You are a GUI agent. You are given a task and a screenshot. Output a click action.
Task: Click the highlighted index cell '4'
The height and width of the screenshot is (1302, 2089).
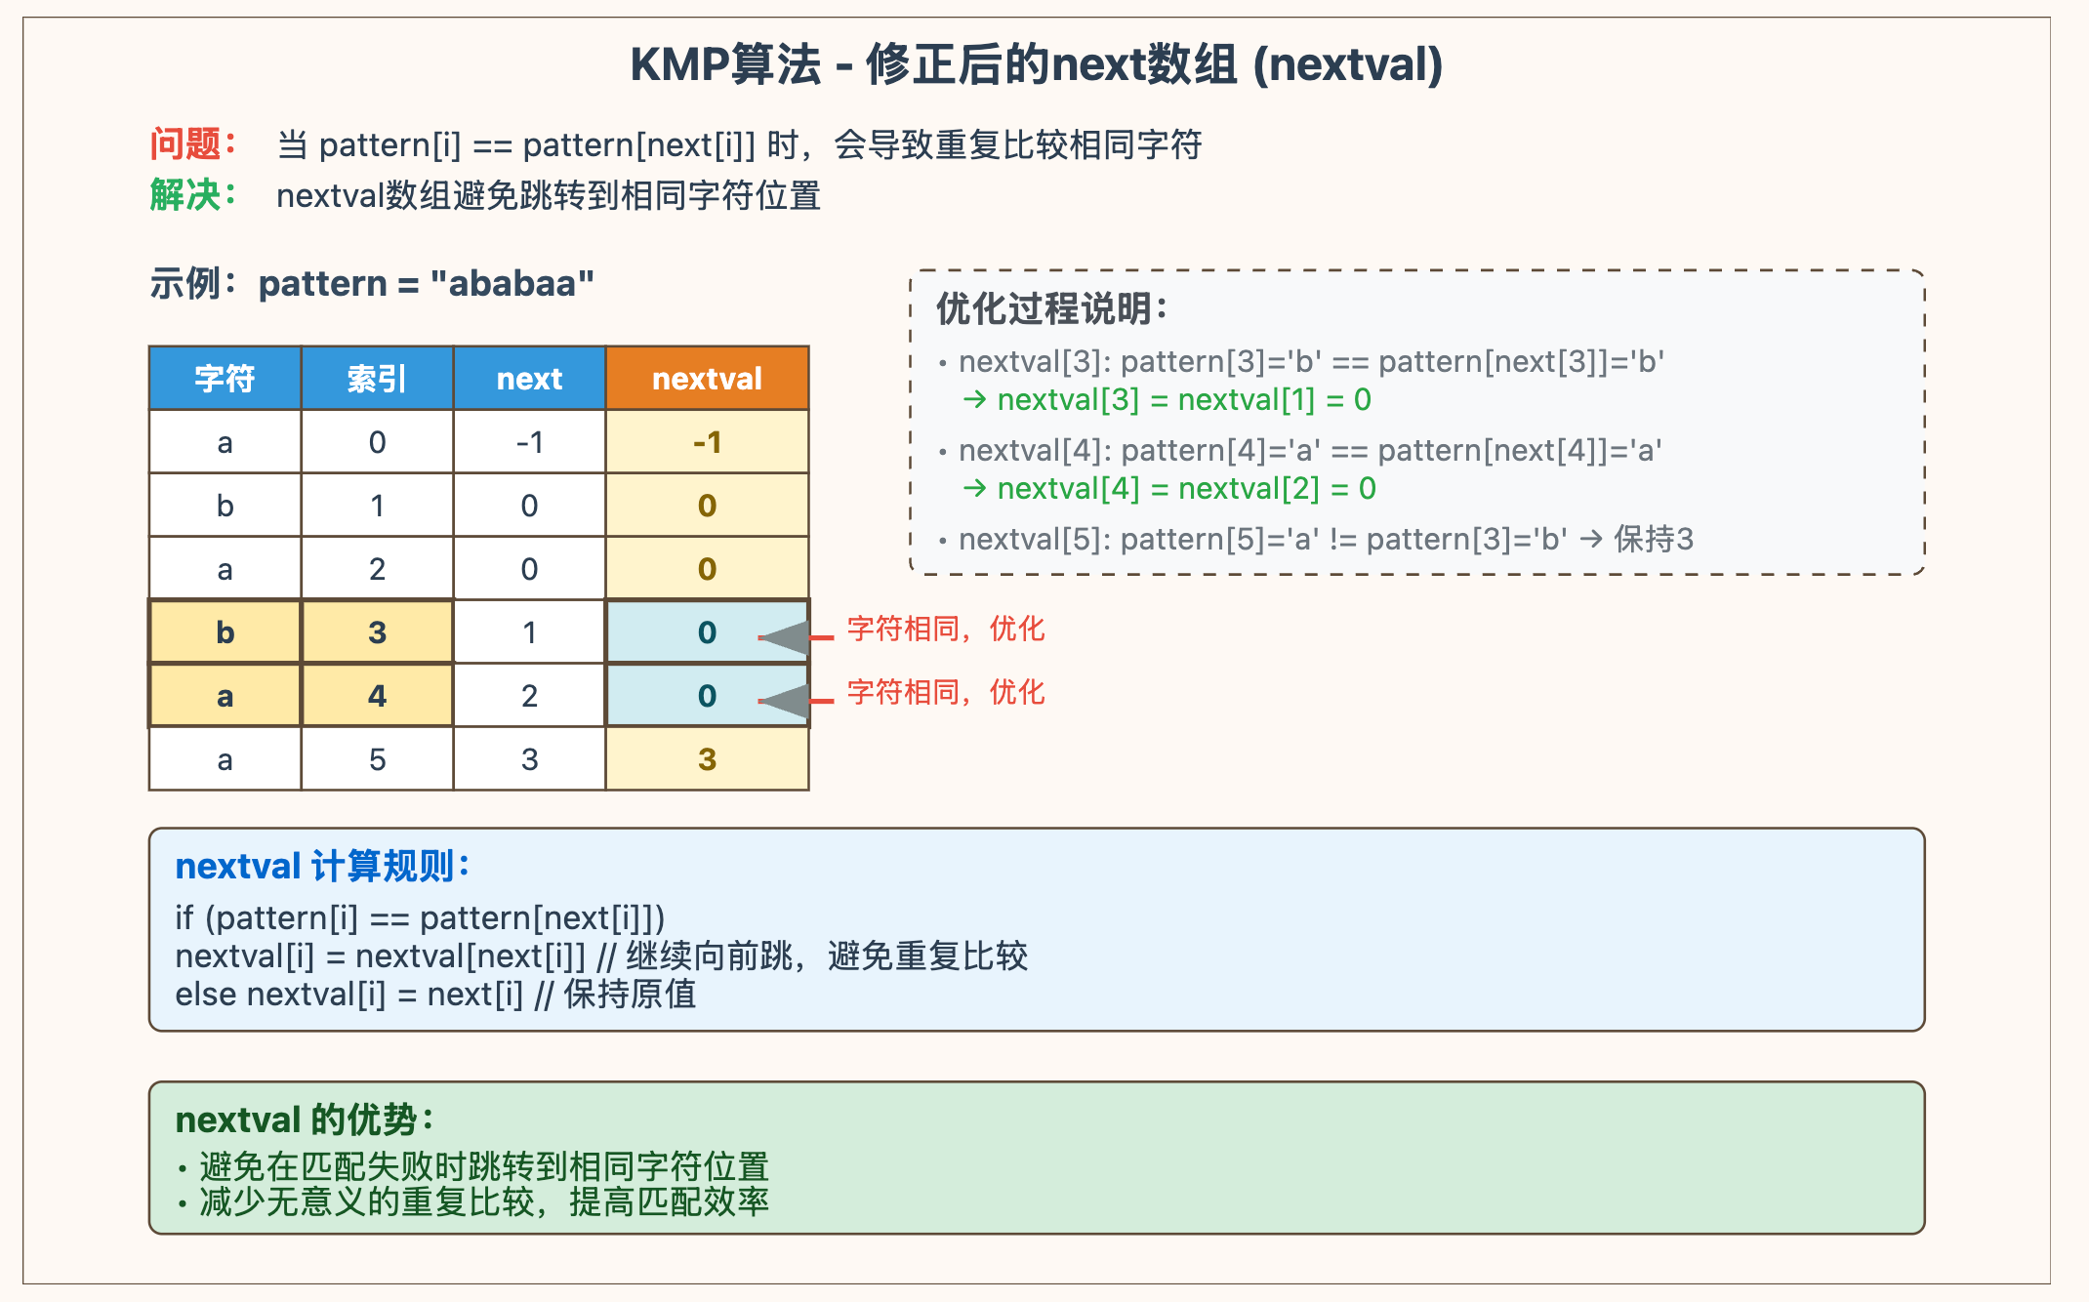tap(377, 696)
